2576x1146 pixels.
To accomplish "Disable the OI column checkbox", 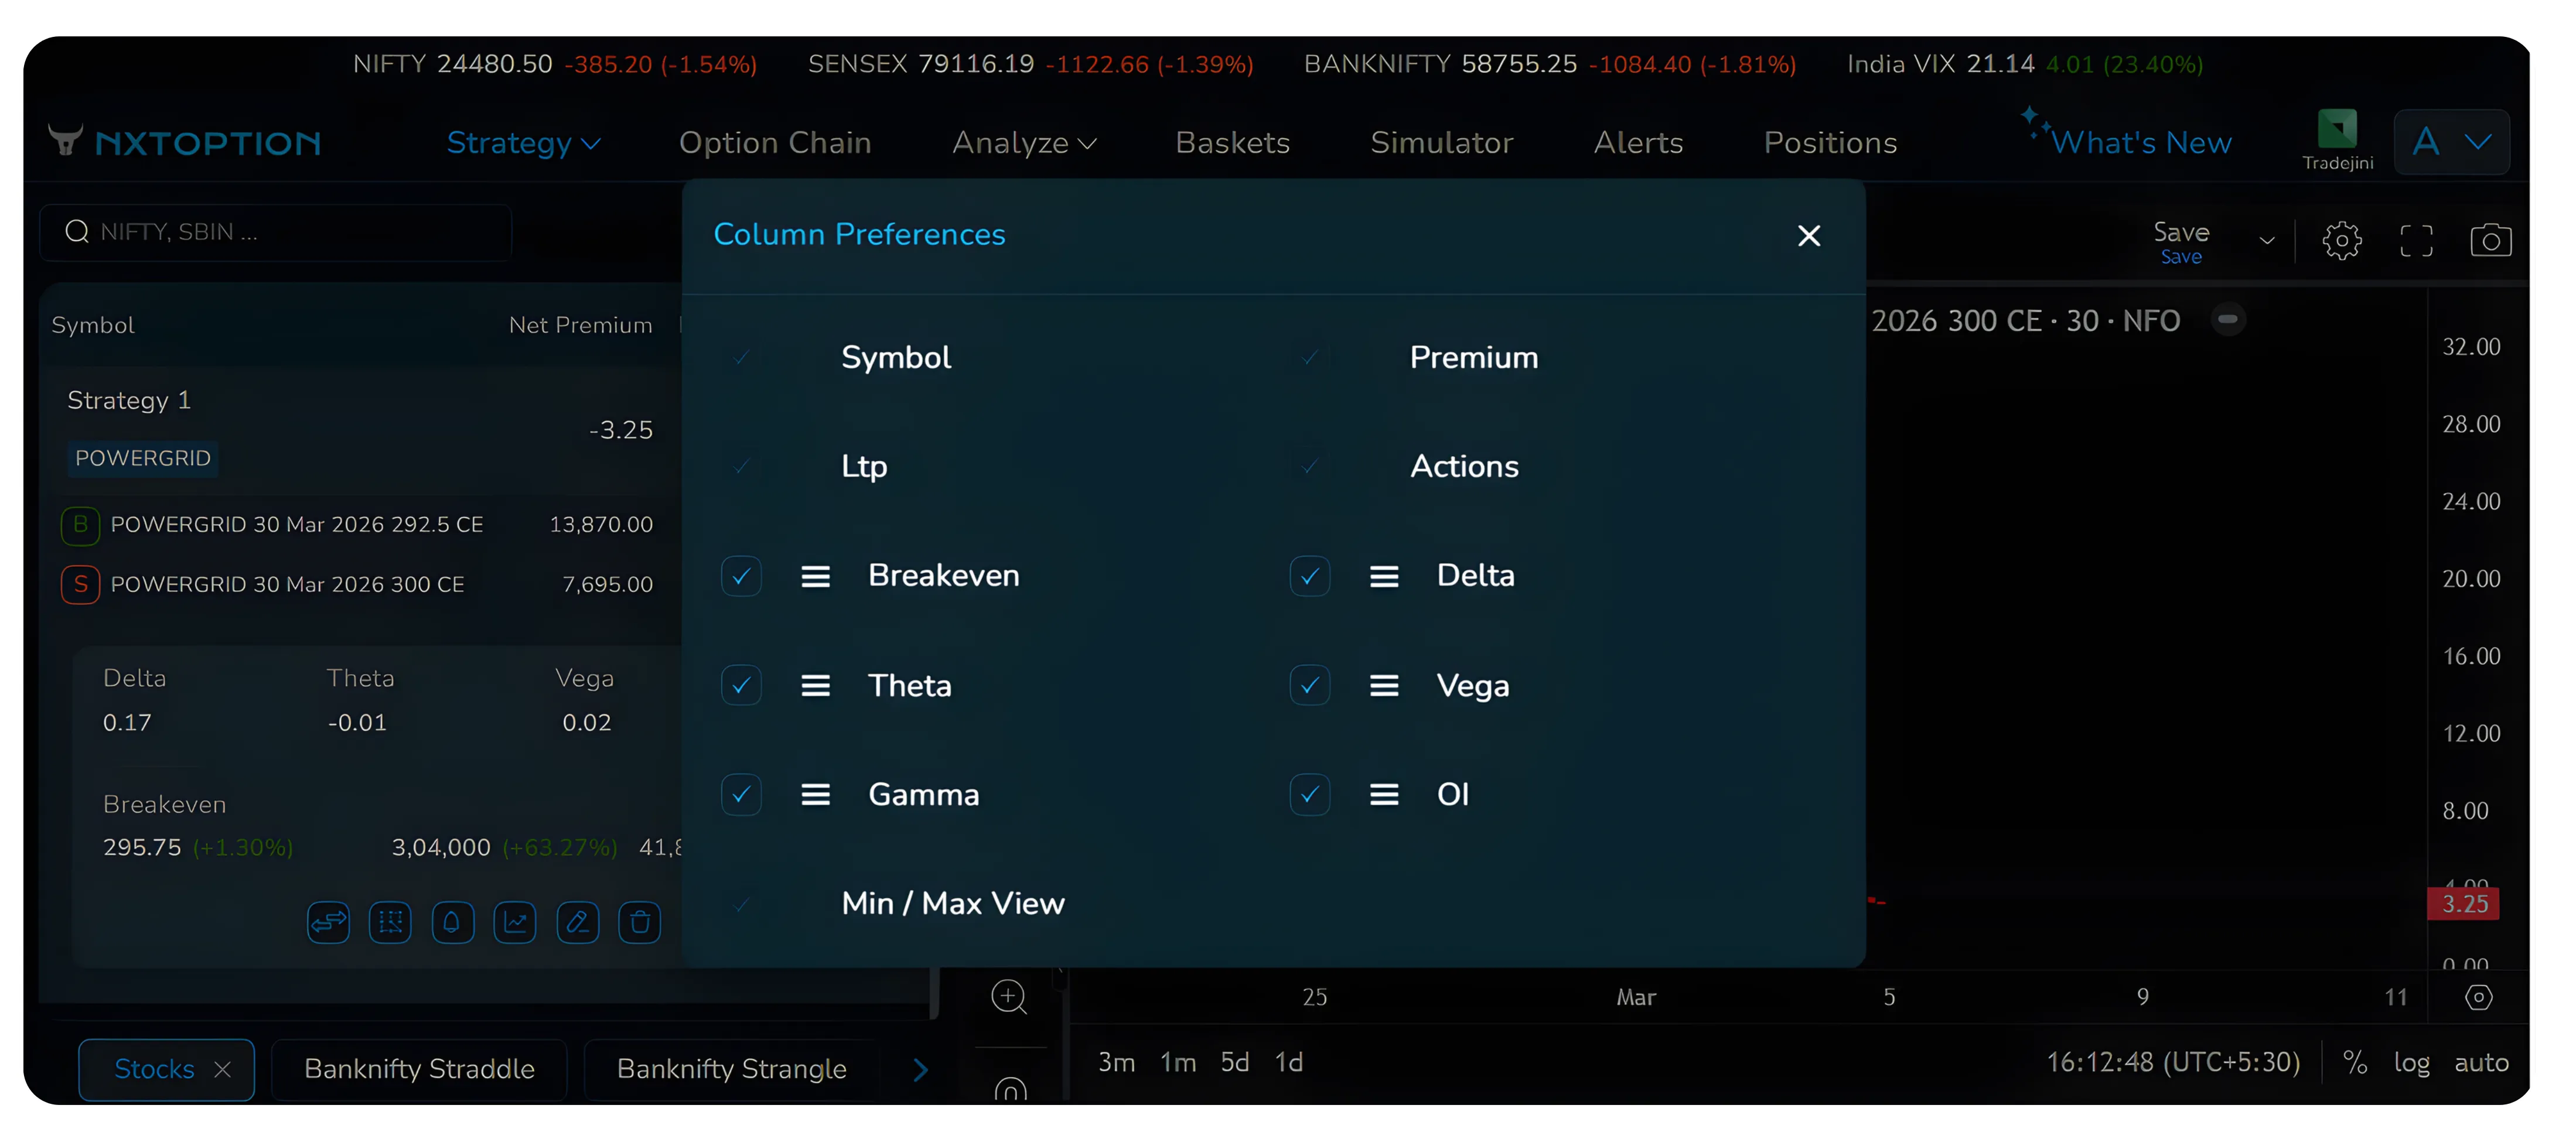I will coord(1310,794).
